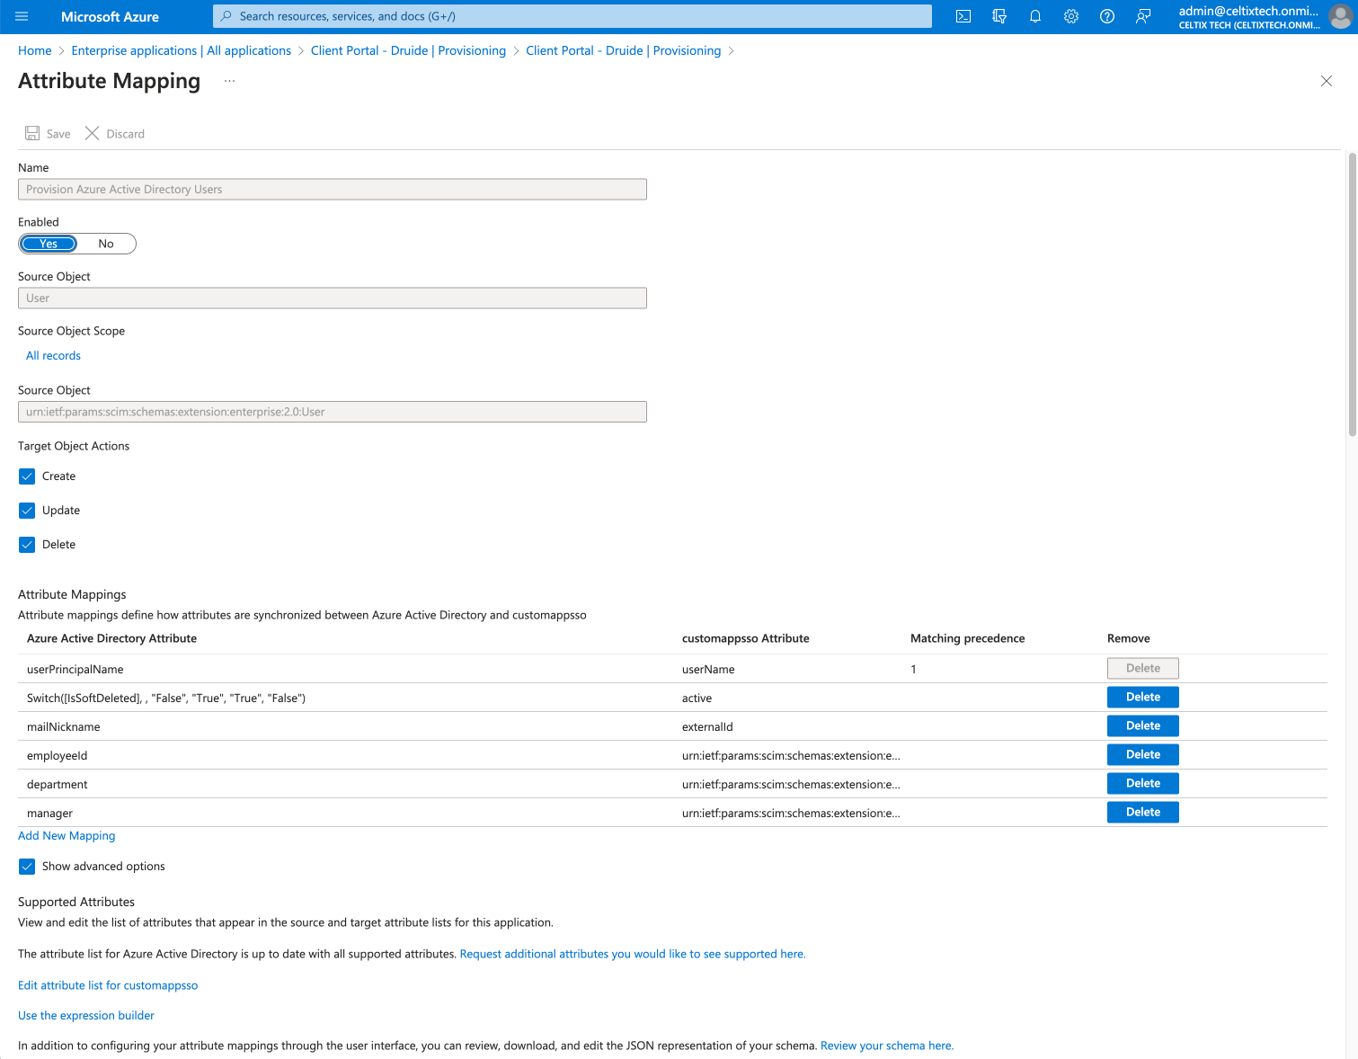
Task: Open the ellipsis menu beside Attribute Mapping
Action: [x=230, y=81]
